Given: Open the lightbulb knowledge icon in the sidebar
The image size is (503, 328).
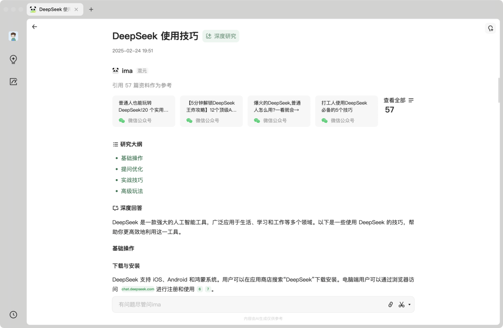Looking at the screenshot, I should (x=13, y=59).
